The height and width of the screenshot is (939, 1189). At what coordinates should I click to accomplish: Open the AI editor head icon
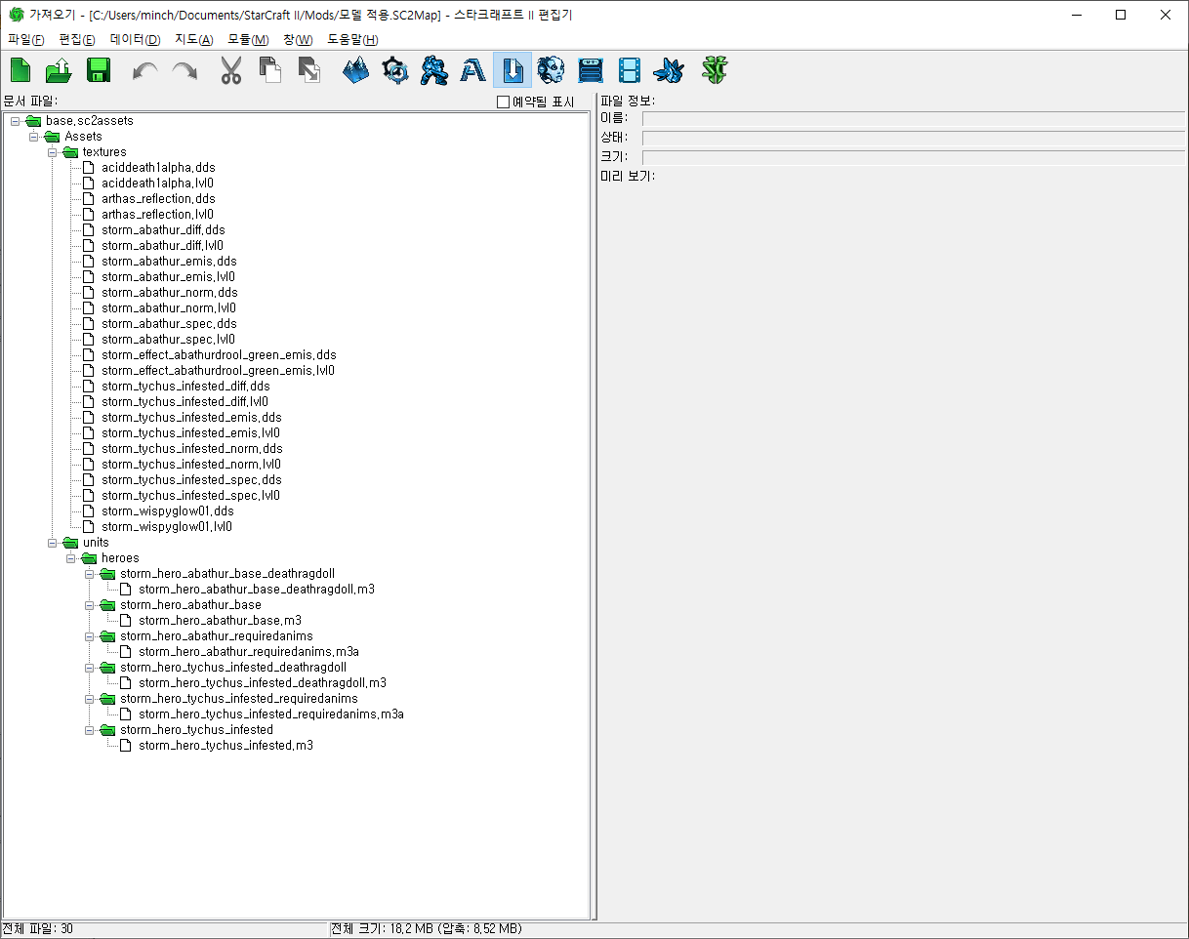pos(552,70)
